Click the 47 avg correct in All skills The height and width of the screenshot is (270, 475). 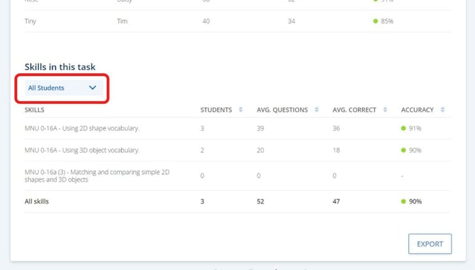pos(336,201)
